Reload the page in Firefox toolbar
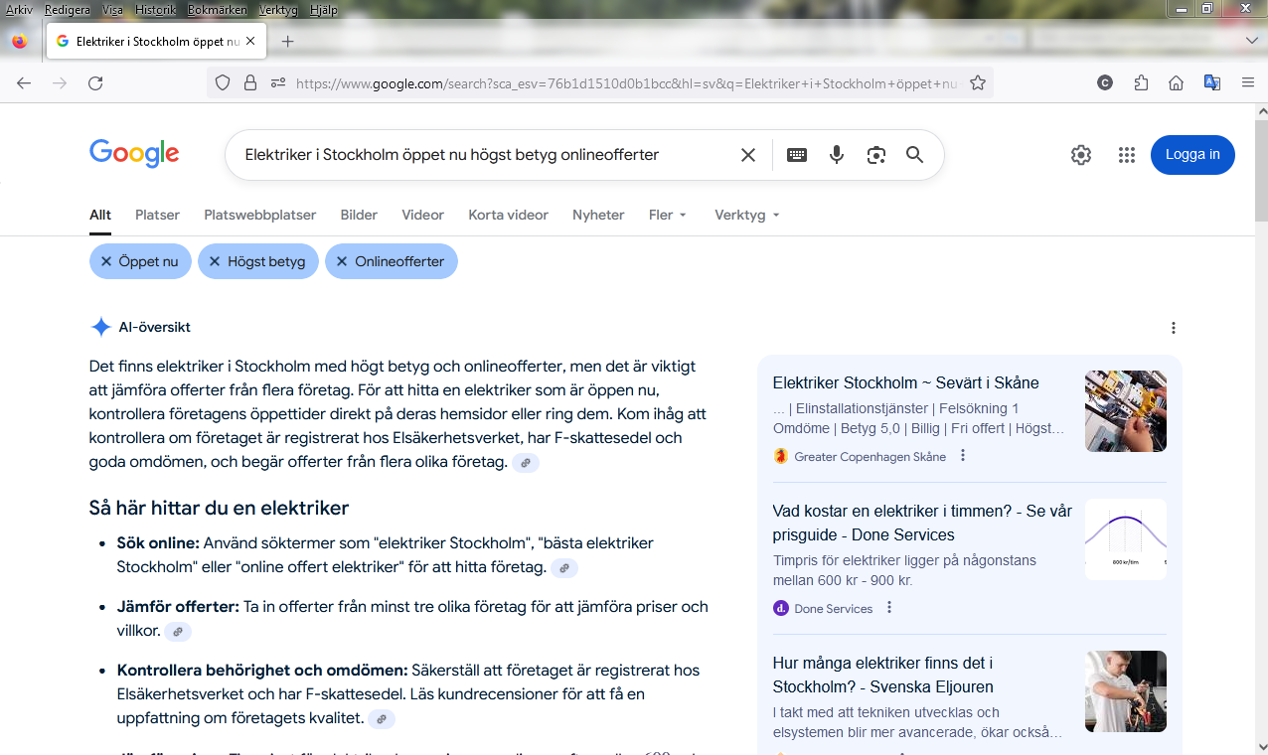The height and width of the screenshot is (755, 1268). coord(95,83)
